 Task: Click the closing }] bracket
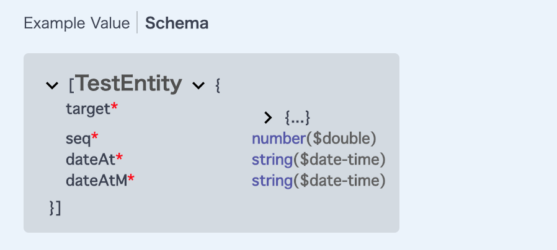point(55,208)
